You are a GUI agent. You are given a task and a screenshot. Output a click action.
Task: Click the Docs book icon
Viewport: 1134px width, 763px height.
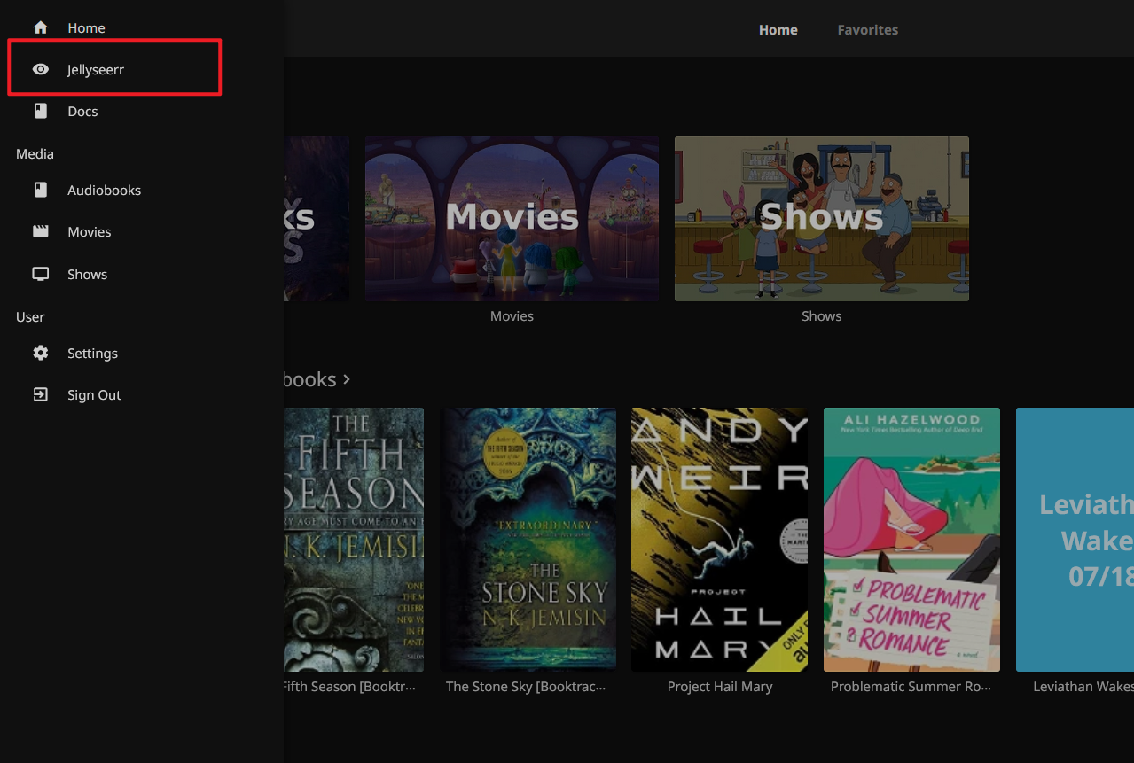point(41,110)
